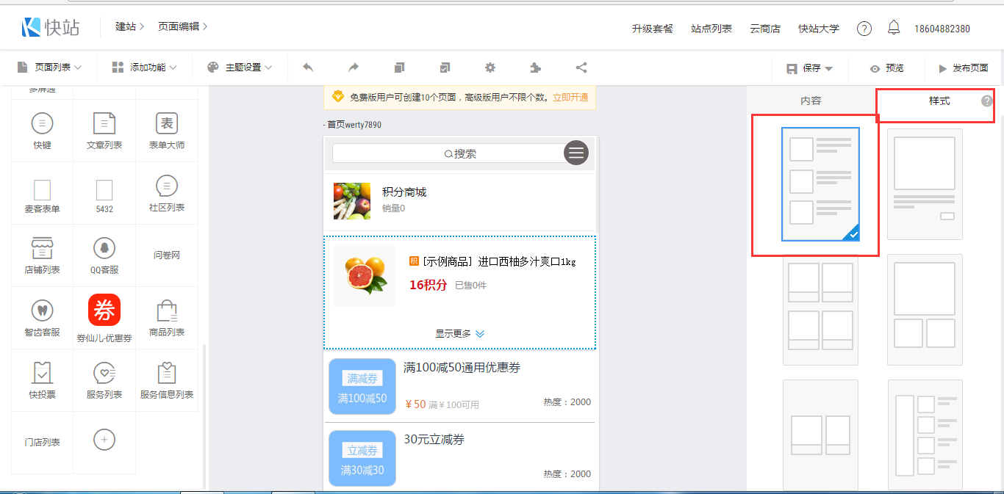1004x494 pixels.
Task: Expand the 页面列表 dropdown
Action: (x=49, y=68)
